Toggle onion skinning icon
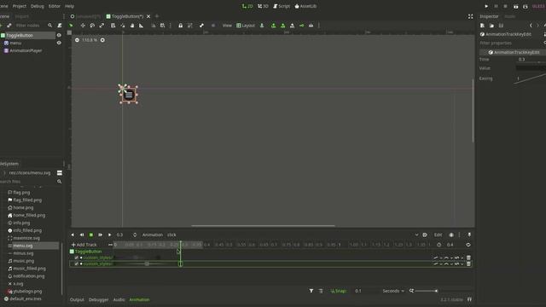546x307 pixels. coord(451,235)
